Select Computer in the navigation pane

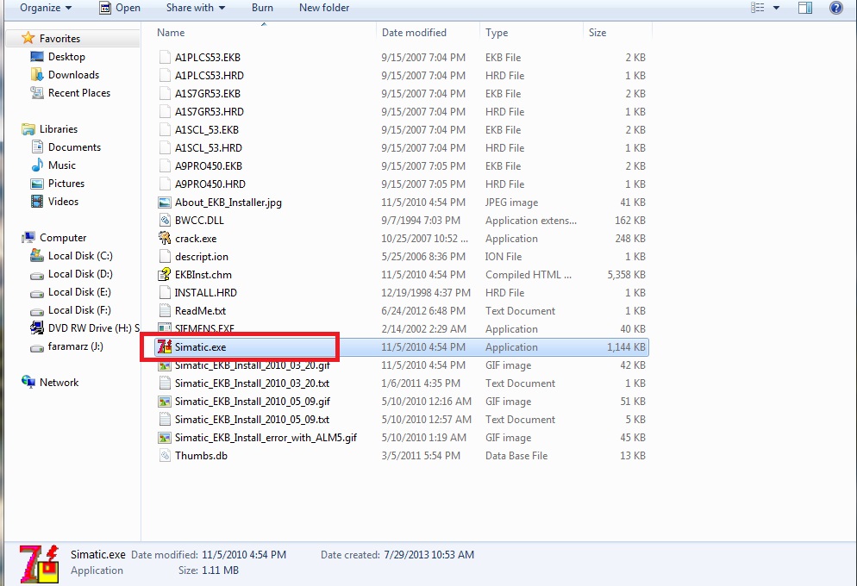click(62, 238)
